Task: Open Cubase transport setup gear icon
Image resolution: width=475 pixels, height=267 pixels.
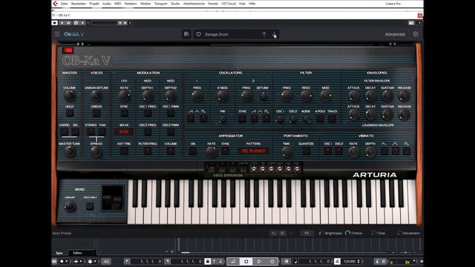Action: (x=421, y=261)
